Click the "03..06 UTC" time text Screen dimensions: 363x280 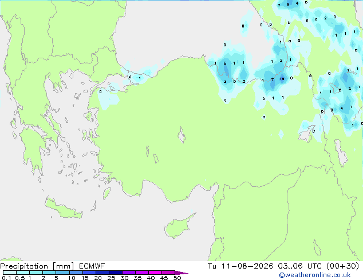[x=300, y=266]
